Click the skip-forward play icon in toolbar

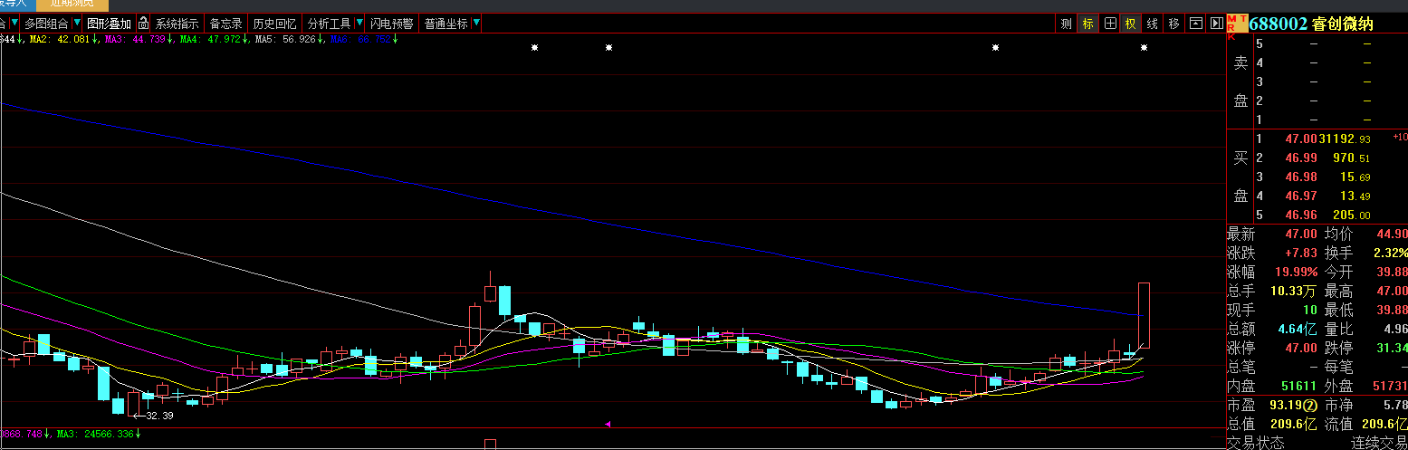tap(1215, 24)
